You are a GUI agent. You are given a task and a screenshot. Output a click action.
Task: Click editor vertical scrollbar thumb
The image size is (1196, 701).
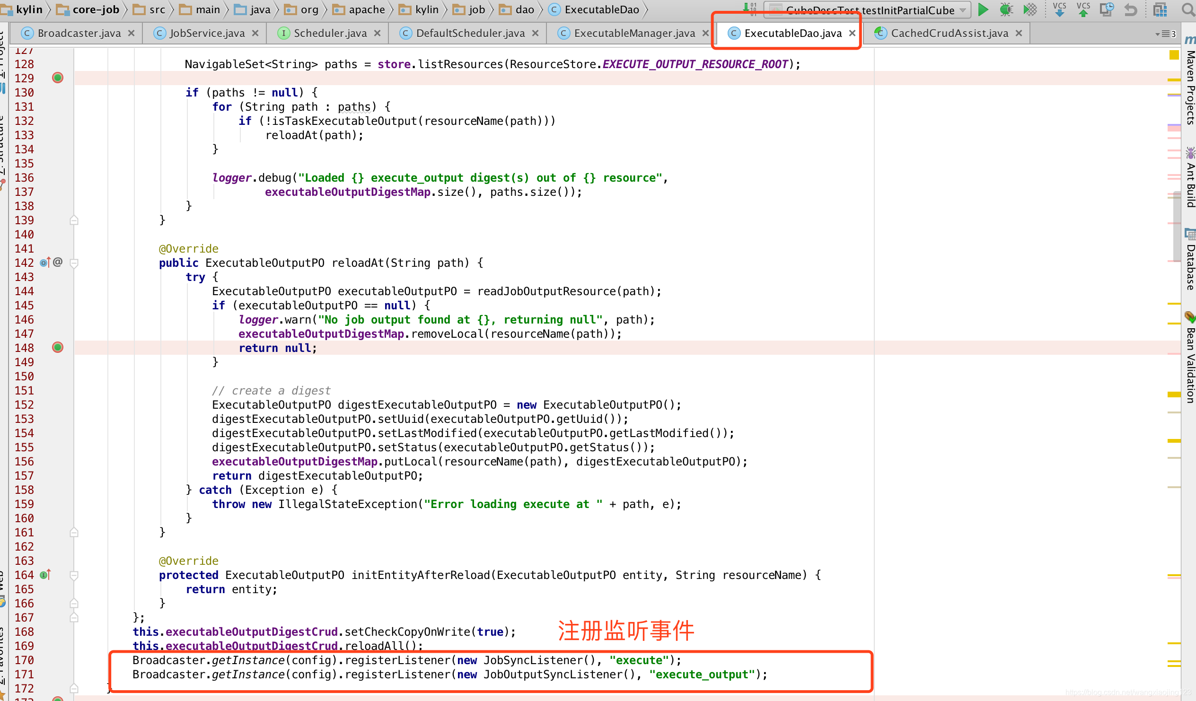click(1177, 226)
